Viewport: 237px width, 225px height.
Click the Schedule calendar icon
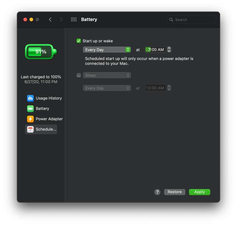pyautogui.click(x=30, y=129)
